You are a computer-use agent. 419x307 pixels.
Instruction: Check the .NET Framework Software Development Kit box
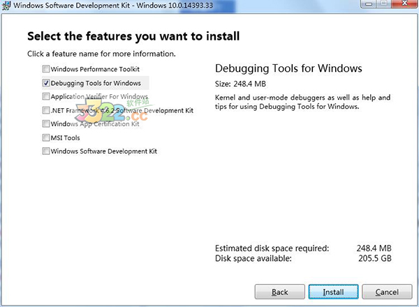46,110
